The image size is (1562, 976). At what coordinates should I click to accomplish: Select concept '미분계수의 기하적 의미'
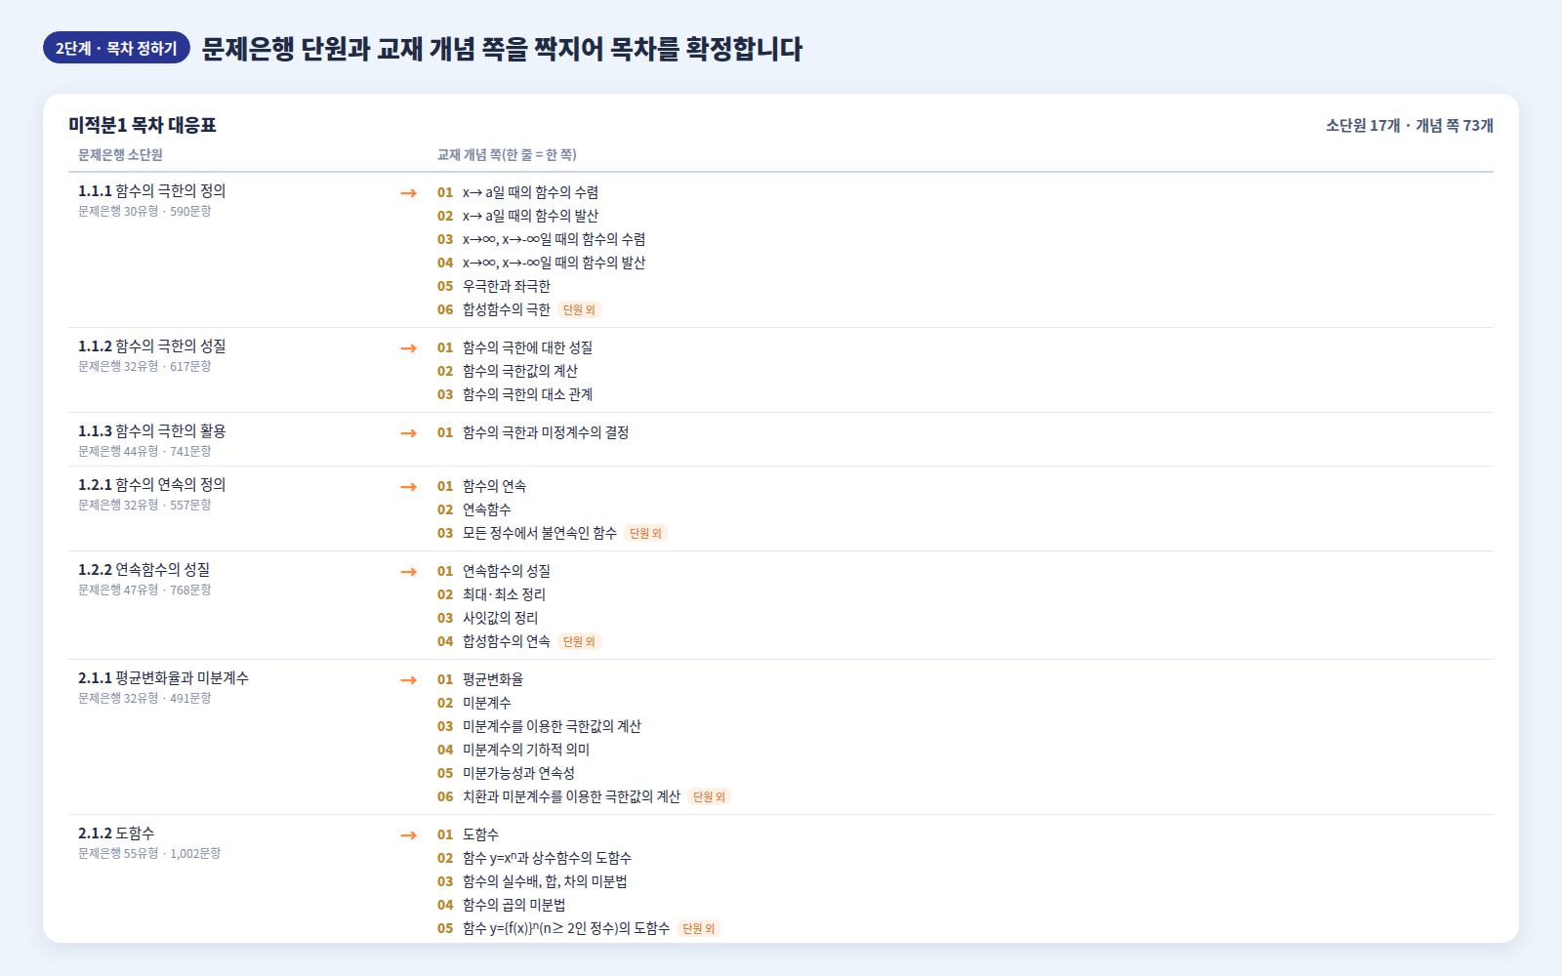(526, 750)
